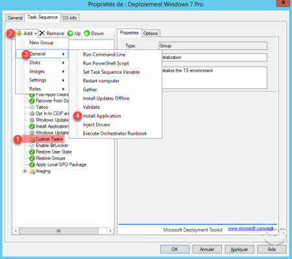Image resolution: width=292 pixels, height=259 pixels.
Task: Choose New Group from the Add menu
Action: 42,43
